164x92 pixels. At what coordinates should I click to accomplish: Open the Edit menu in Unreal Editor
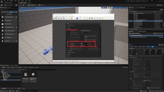pyautogui.click(x=8, y=1)
